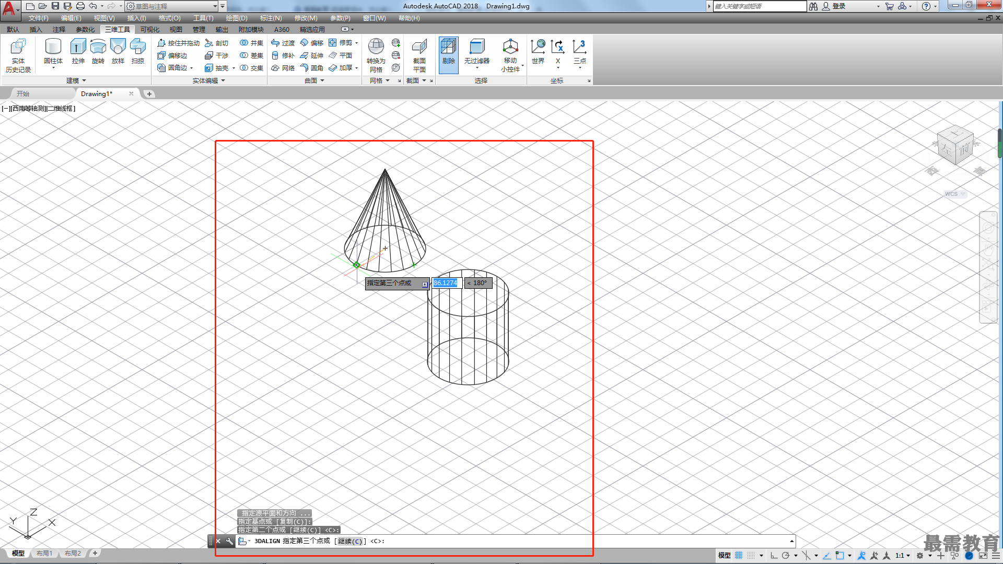Expand the Mesh (网格) panel
This screenshot has width=1003, height=564.
tap(380, 80)
